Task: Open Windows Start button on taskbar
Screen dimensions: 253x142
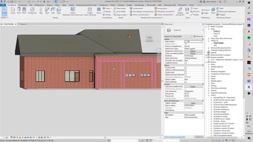Action: coord(249,3)
